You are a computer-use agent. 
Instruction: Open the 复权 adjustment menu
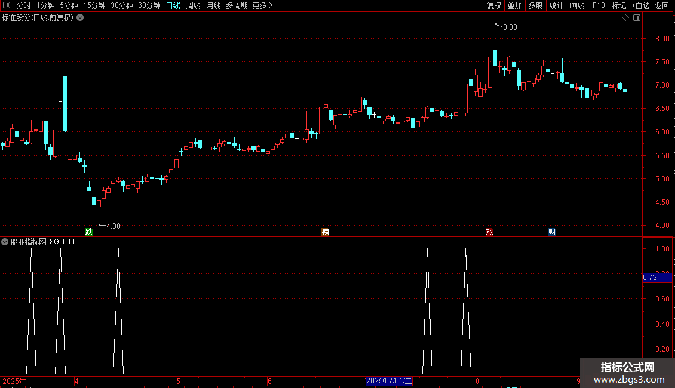[x=494, y=5]
